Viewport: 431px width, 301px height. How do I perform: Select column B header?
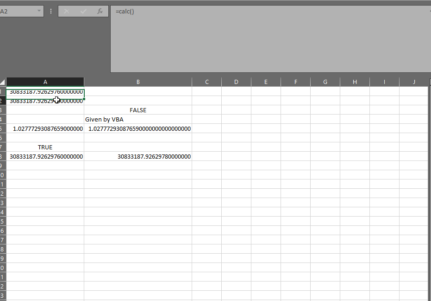point(138,82)
